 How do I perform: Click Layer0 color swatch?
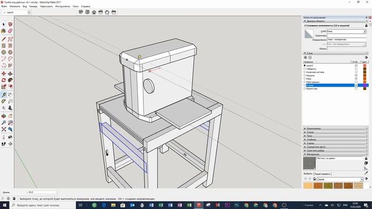(364, 66)
